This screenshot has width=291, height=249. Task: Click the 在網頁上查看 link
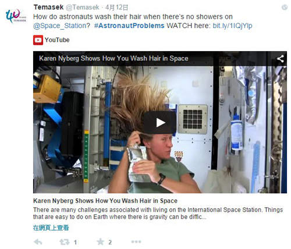[51, 227]
